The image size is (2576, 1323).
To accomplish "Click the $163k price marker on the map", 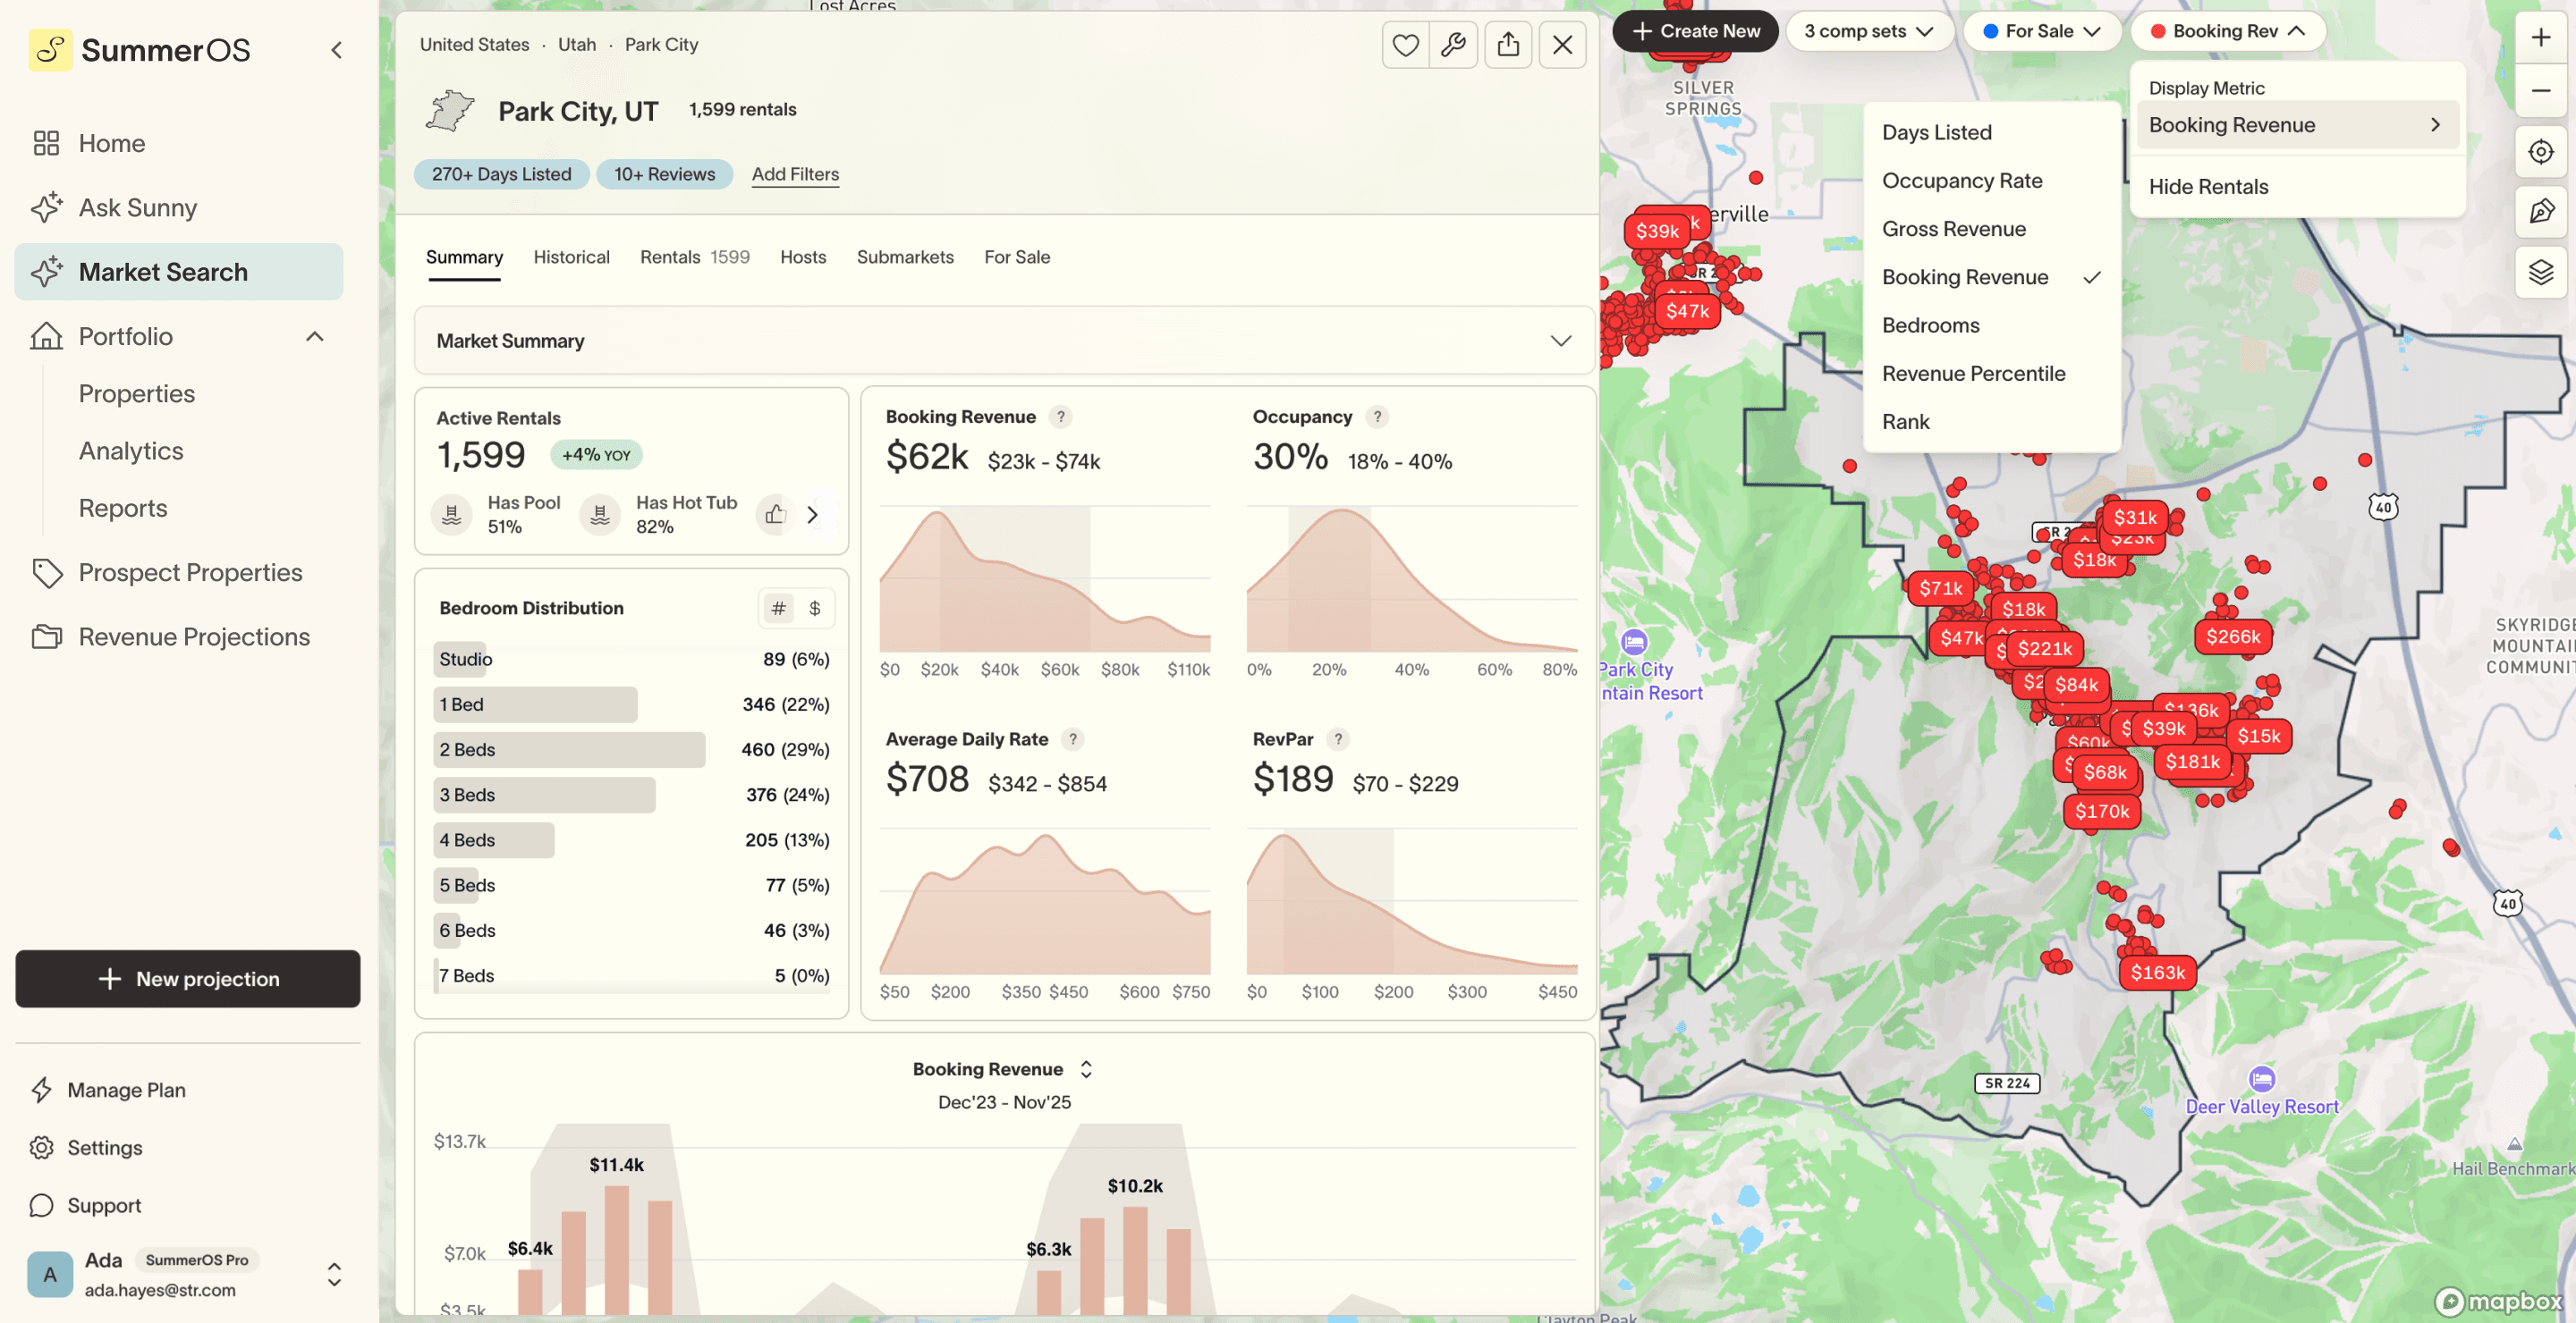I will tap(2159, 973).
